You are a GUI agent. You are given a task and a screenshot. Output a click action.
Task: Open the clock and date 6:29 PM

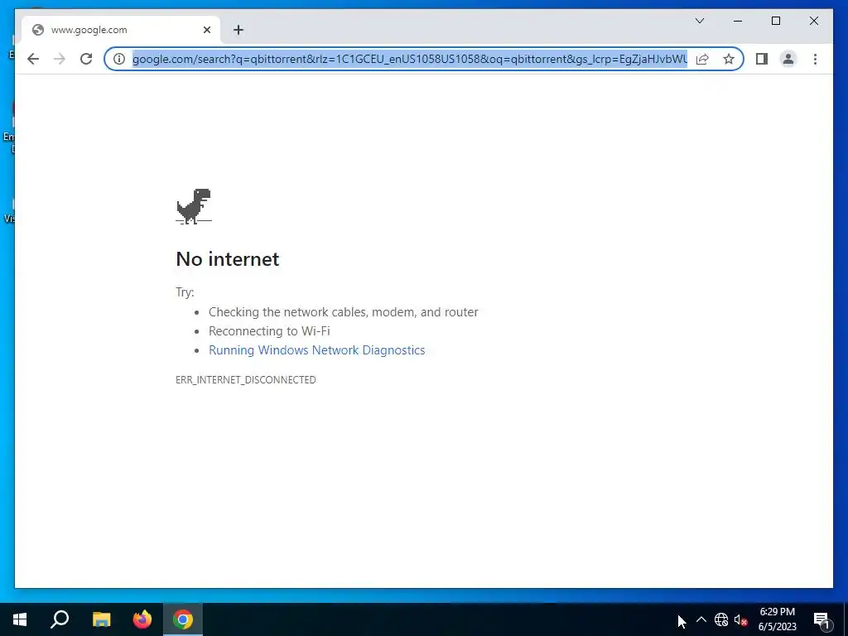777,619
